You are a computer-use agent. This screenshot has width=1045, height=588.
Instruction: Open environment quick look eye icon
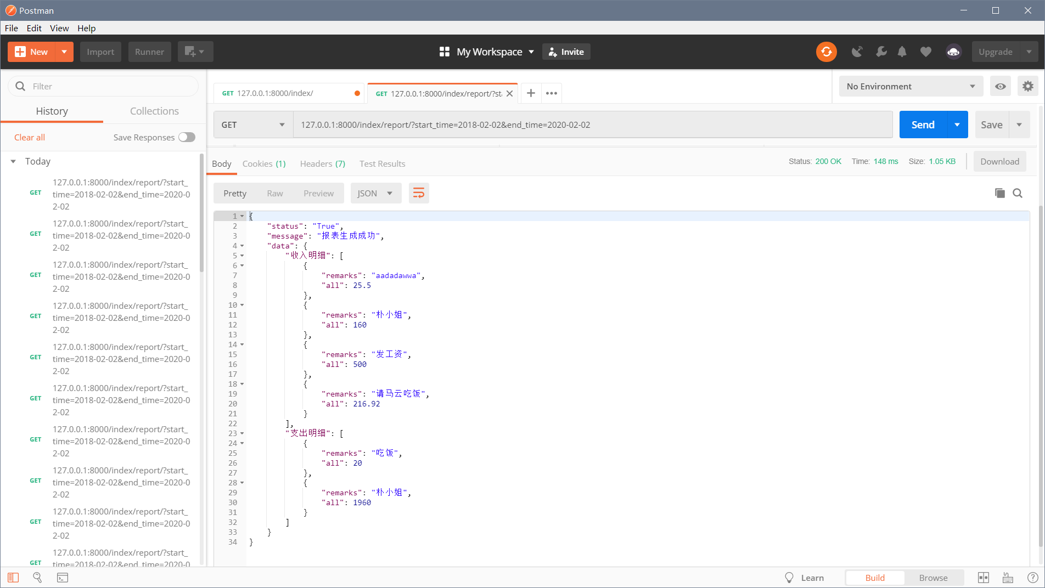(1001, 87)
